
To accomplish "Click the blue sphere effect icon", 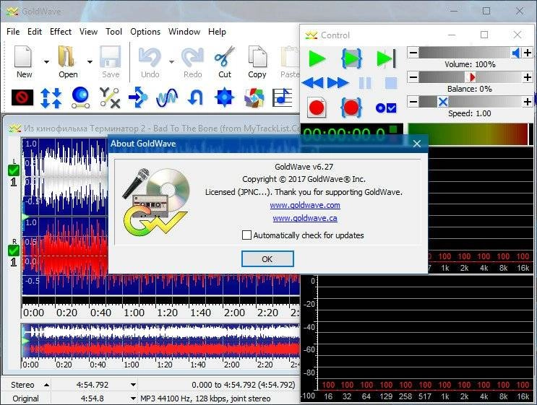I will [x=80, y=97].
